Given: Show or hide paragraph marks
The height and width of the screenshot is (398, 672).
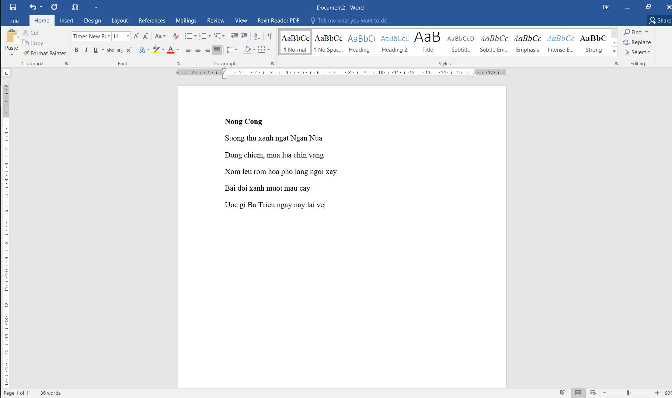Looking at the screenshot, I should click(x=269, y=36).
